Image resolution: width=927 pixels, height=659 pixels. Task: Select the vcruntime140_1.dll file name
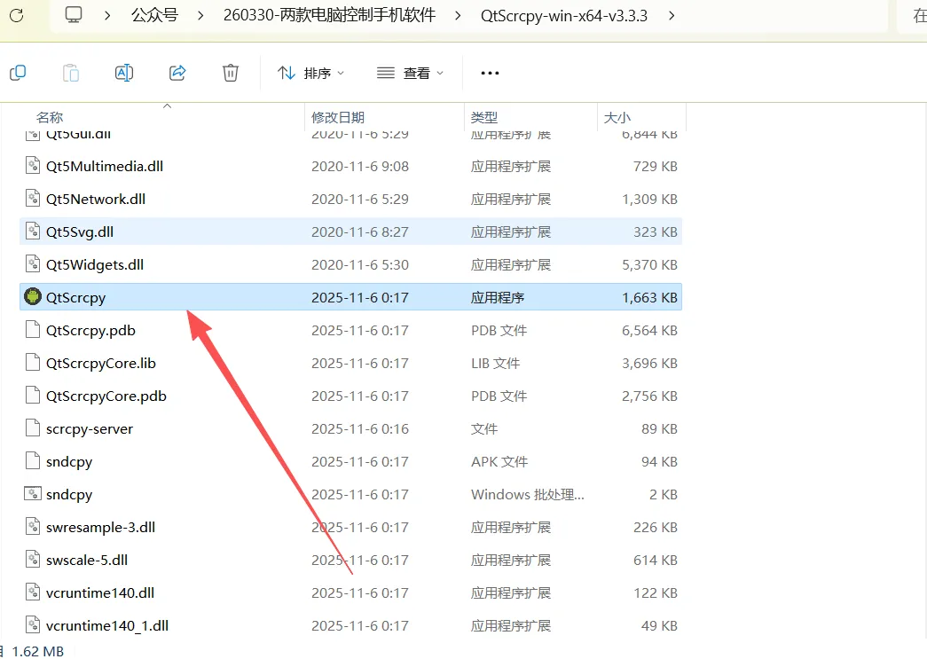coord(107,625)
